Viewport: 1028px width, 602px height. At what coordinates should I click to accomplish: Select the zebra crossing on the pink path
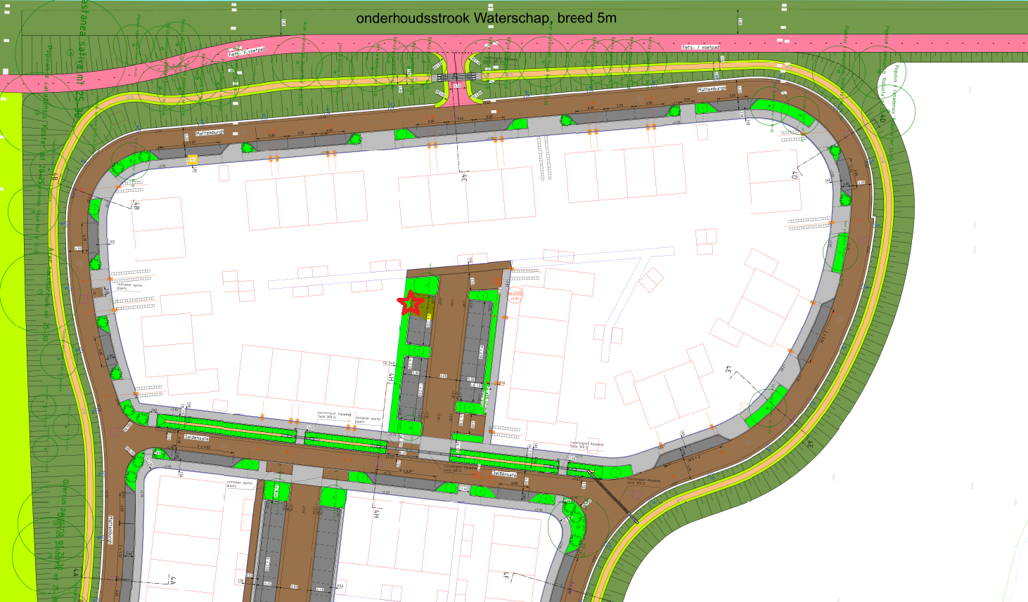457,77
